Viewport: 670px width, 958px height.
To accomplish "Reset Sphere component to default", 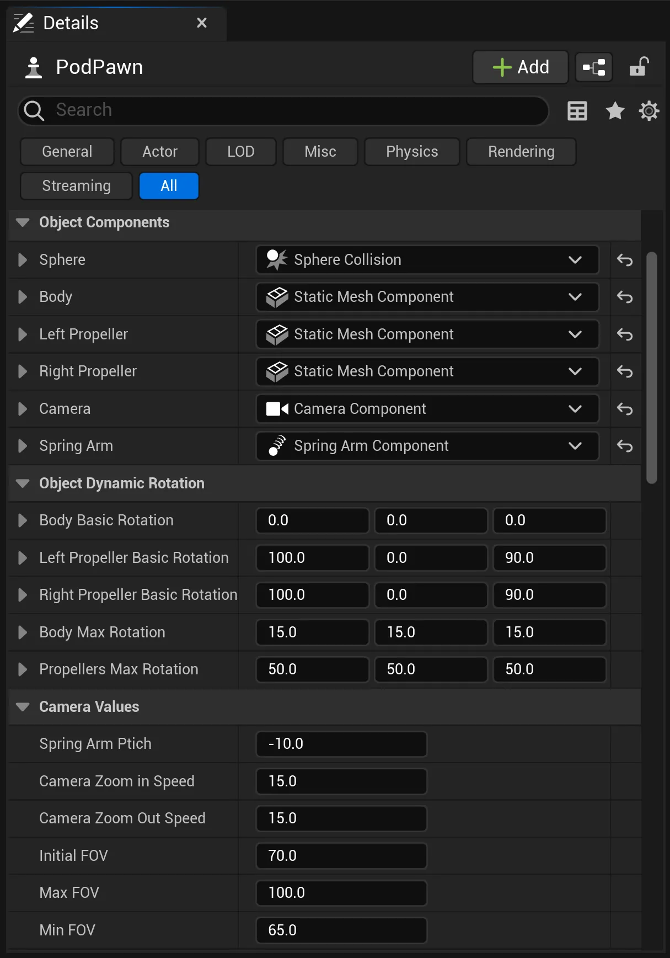I will click(x=625, y=260).
